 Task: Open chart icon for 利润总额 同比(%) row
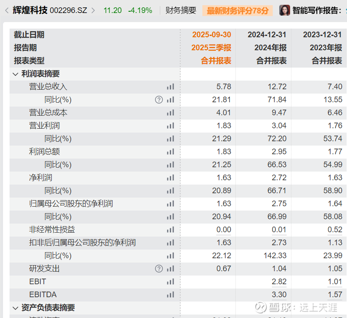(x=170, y=165)
